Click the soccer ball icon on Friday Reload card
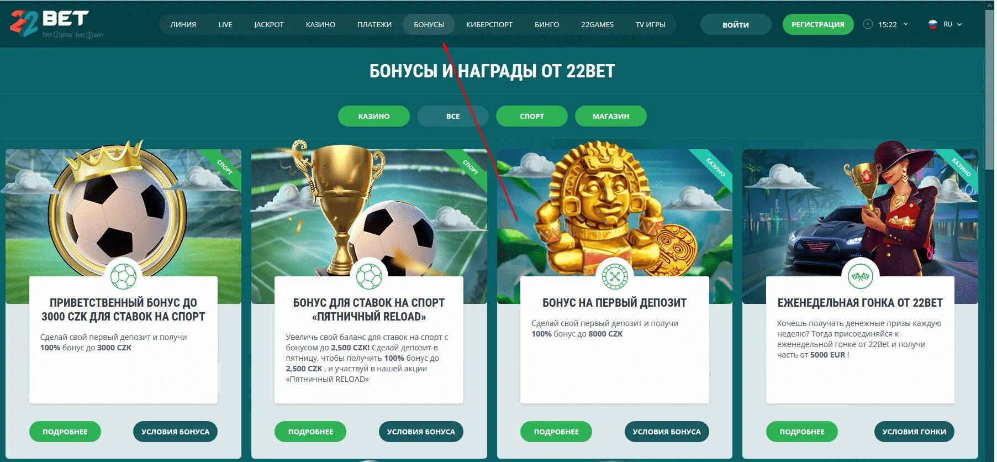The width and height of the screenshot is (997, 462). (x=369, y=276)
